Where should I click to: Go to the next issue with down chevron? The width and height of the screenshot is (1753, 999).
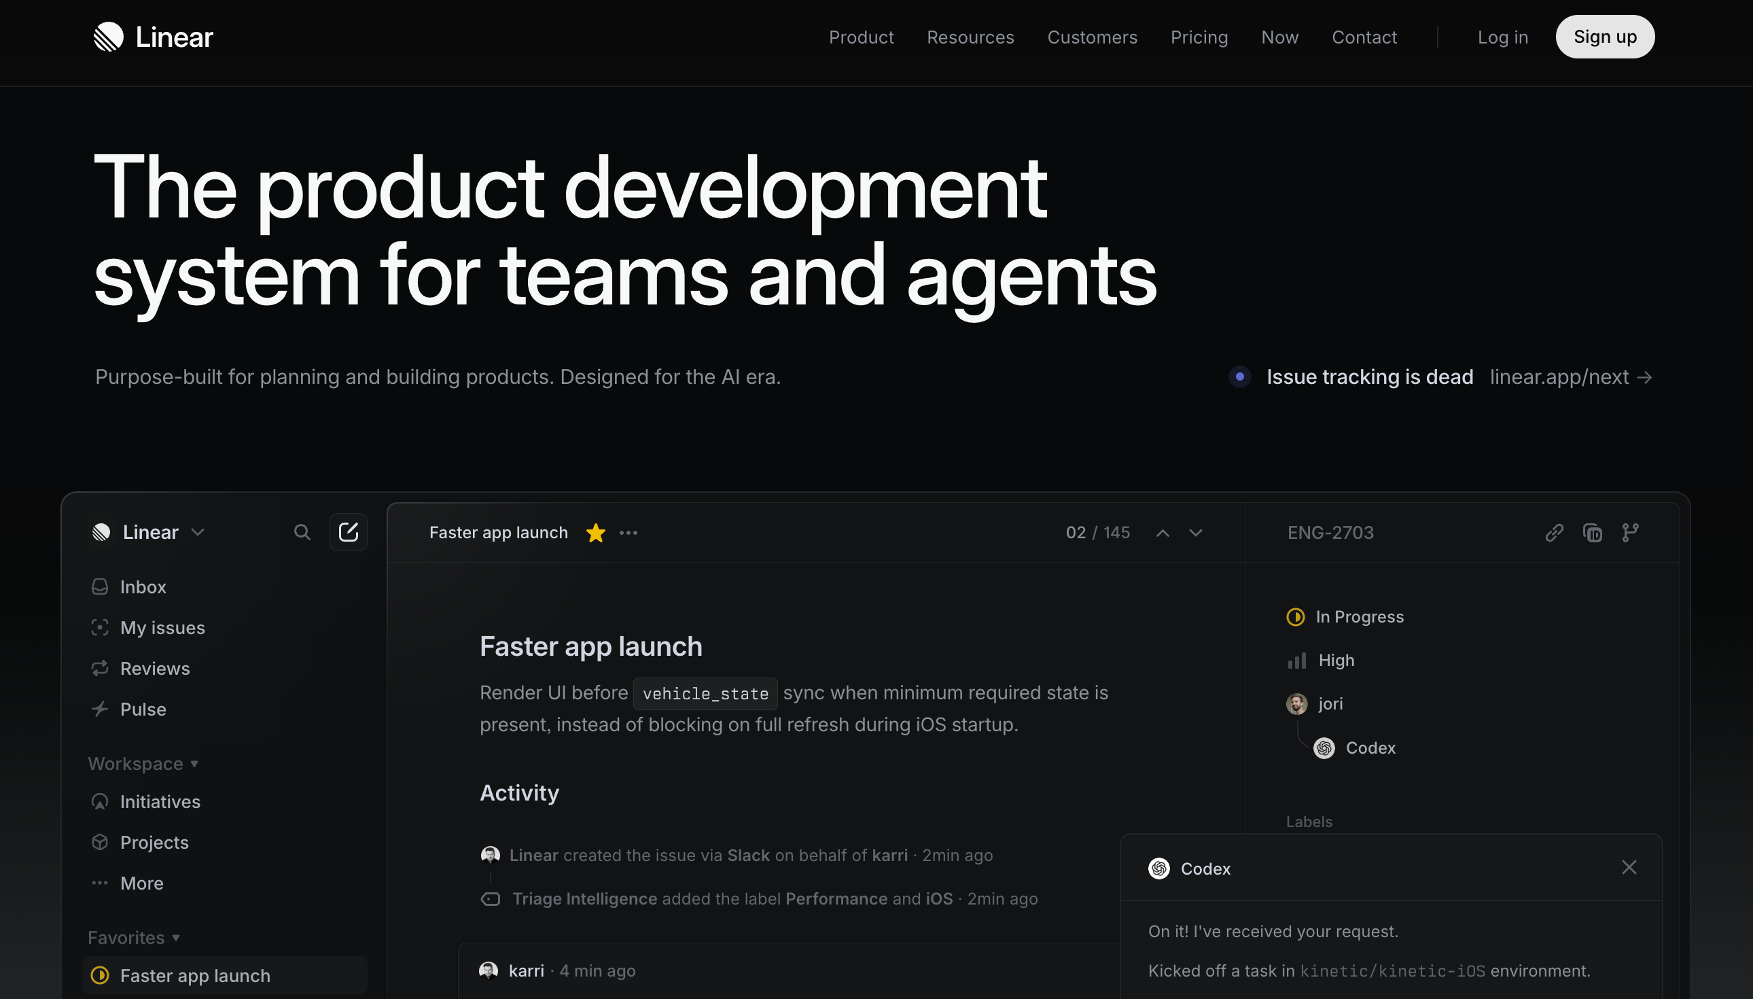1195,533
